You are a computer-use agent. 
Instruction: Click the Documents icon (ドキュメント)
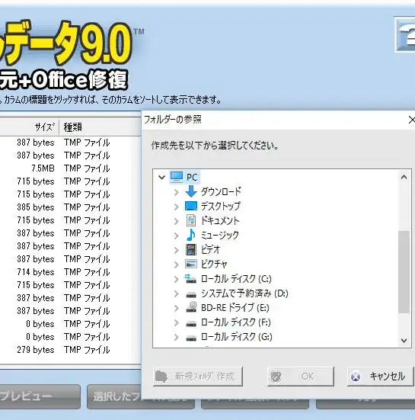[x=191, y=220]
